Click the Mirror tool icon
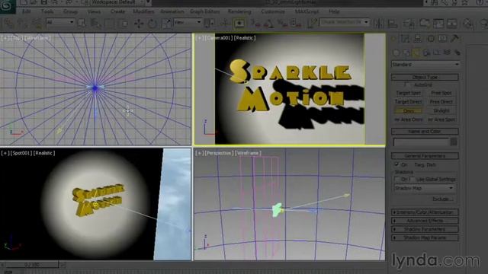Image resolution: width=488 pixels, height=274 pixels. point(379,24)
